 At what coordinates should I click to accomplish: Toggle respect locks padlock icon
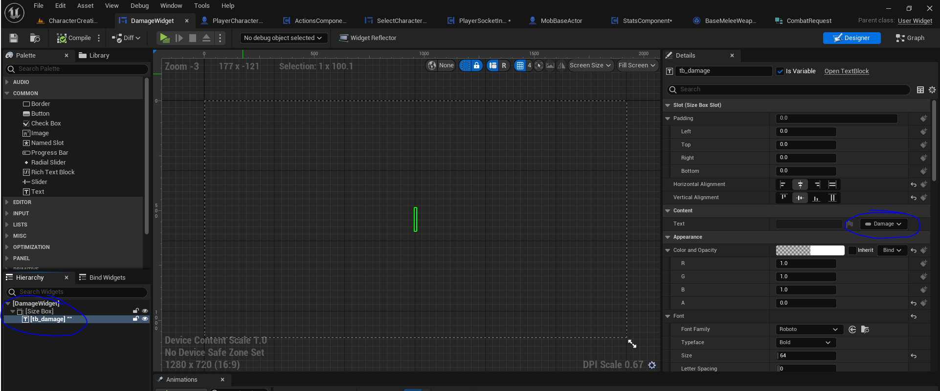click(x=476, y=65)
